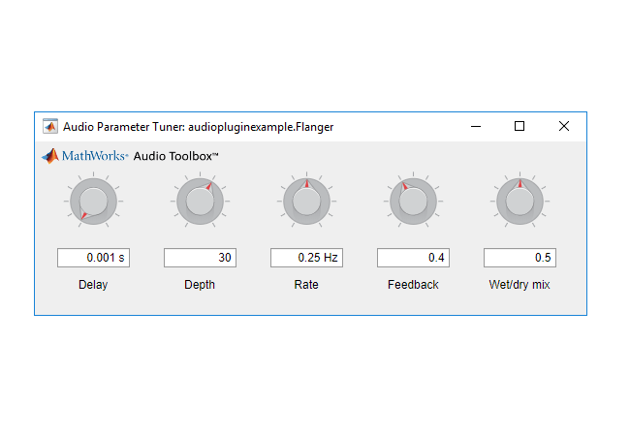Edit the Feedback value field
This screenshot has height=436, width=630.
coord(413,258)
